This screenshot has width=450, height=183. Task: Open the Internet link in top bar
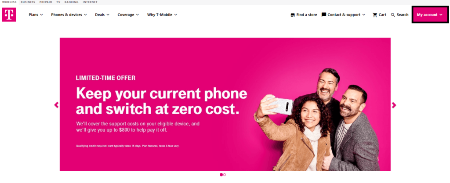click(x=90, y=2)
